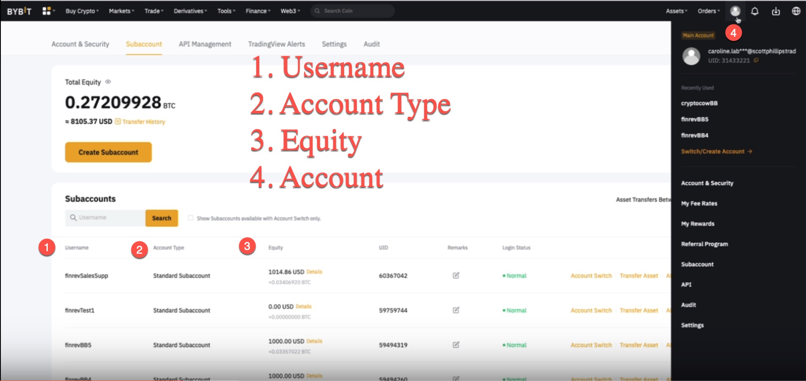
Task: Focus the Username search input
Action: click(x=105, y=218)
